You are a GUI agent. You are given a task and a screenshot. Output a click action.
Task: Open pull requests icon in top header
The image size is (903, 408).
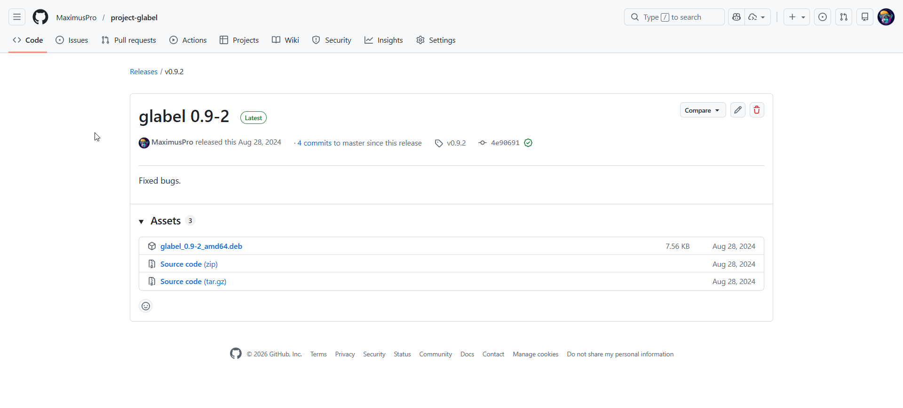[x=844, y=17]
